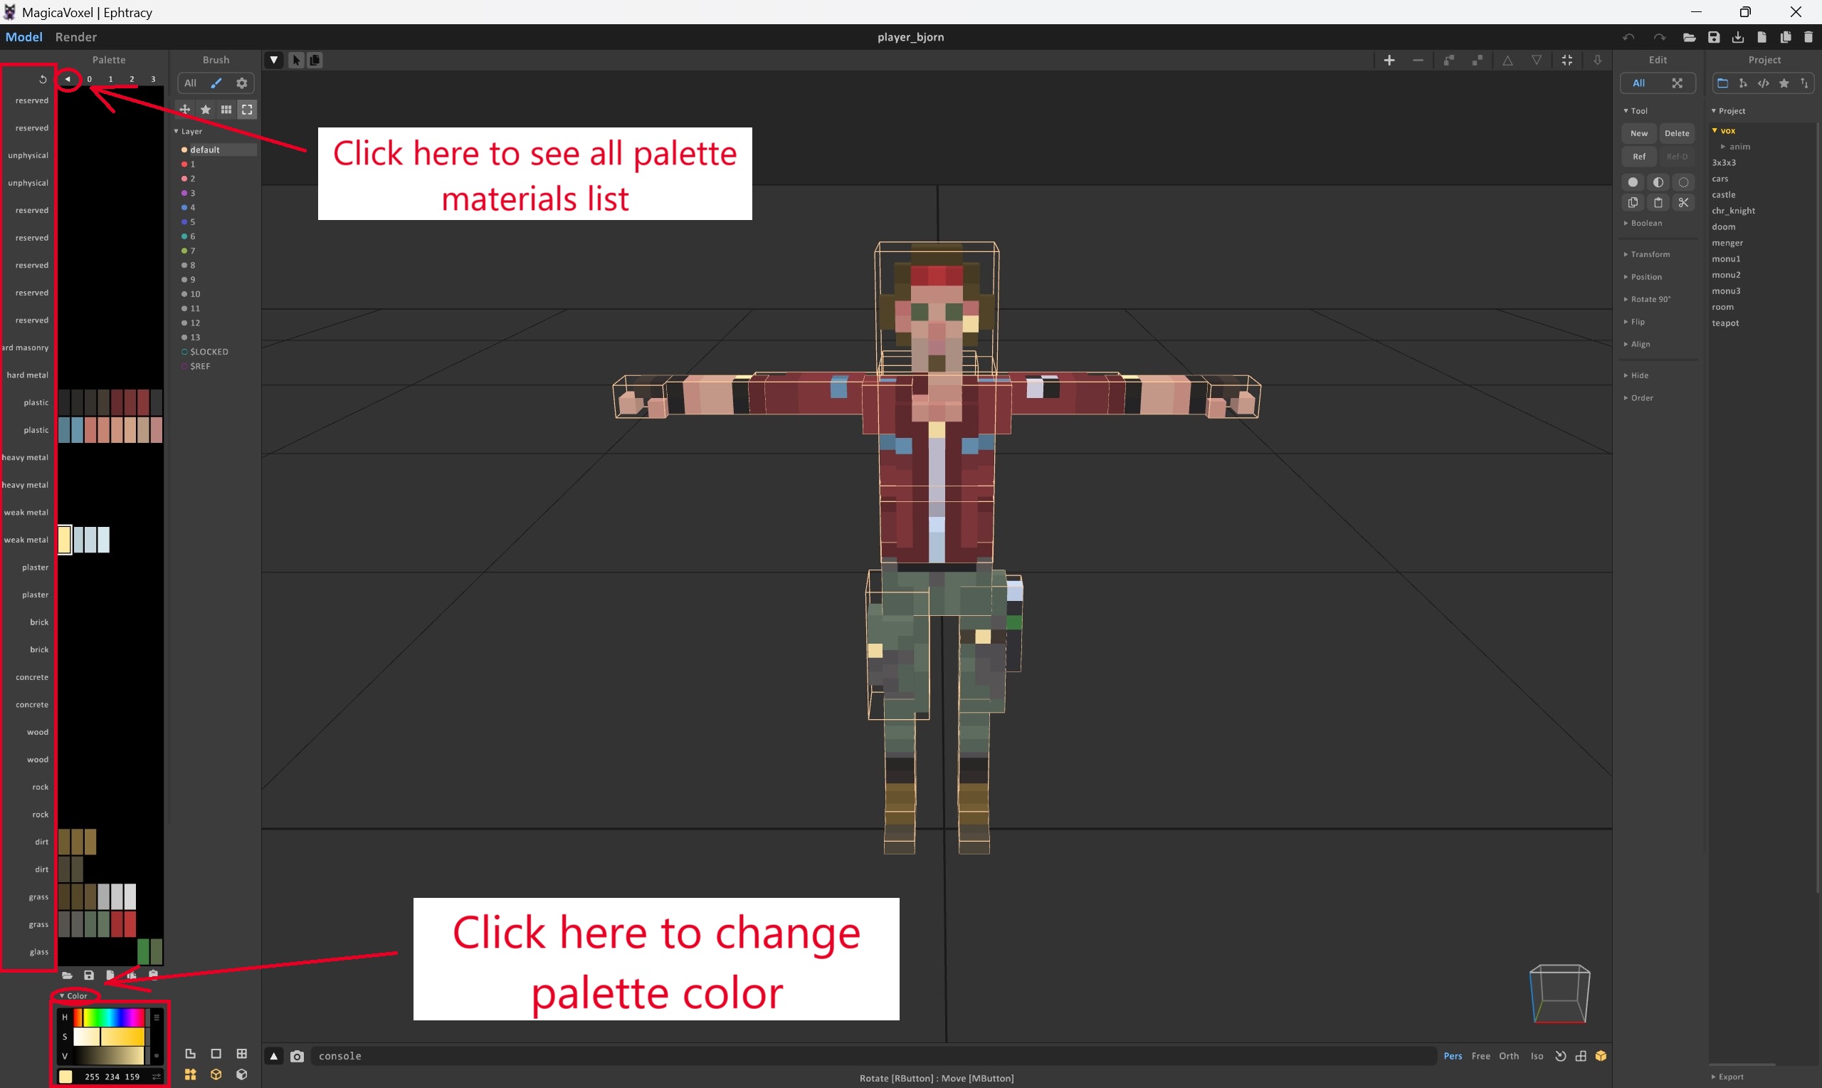This screenshot has width=1822, height=1088.
Task: Click the settings gear icon in Brush panel
Action: pos(242,83)
